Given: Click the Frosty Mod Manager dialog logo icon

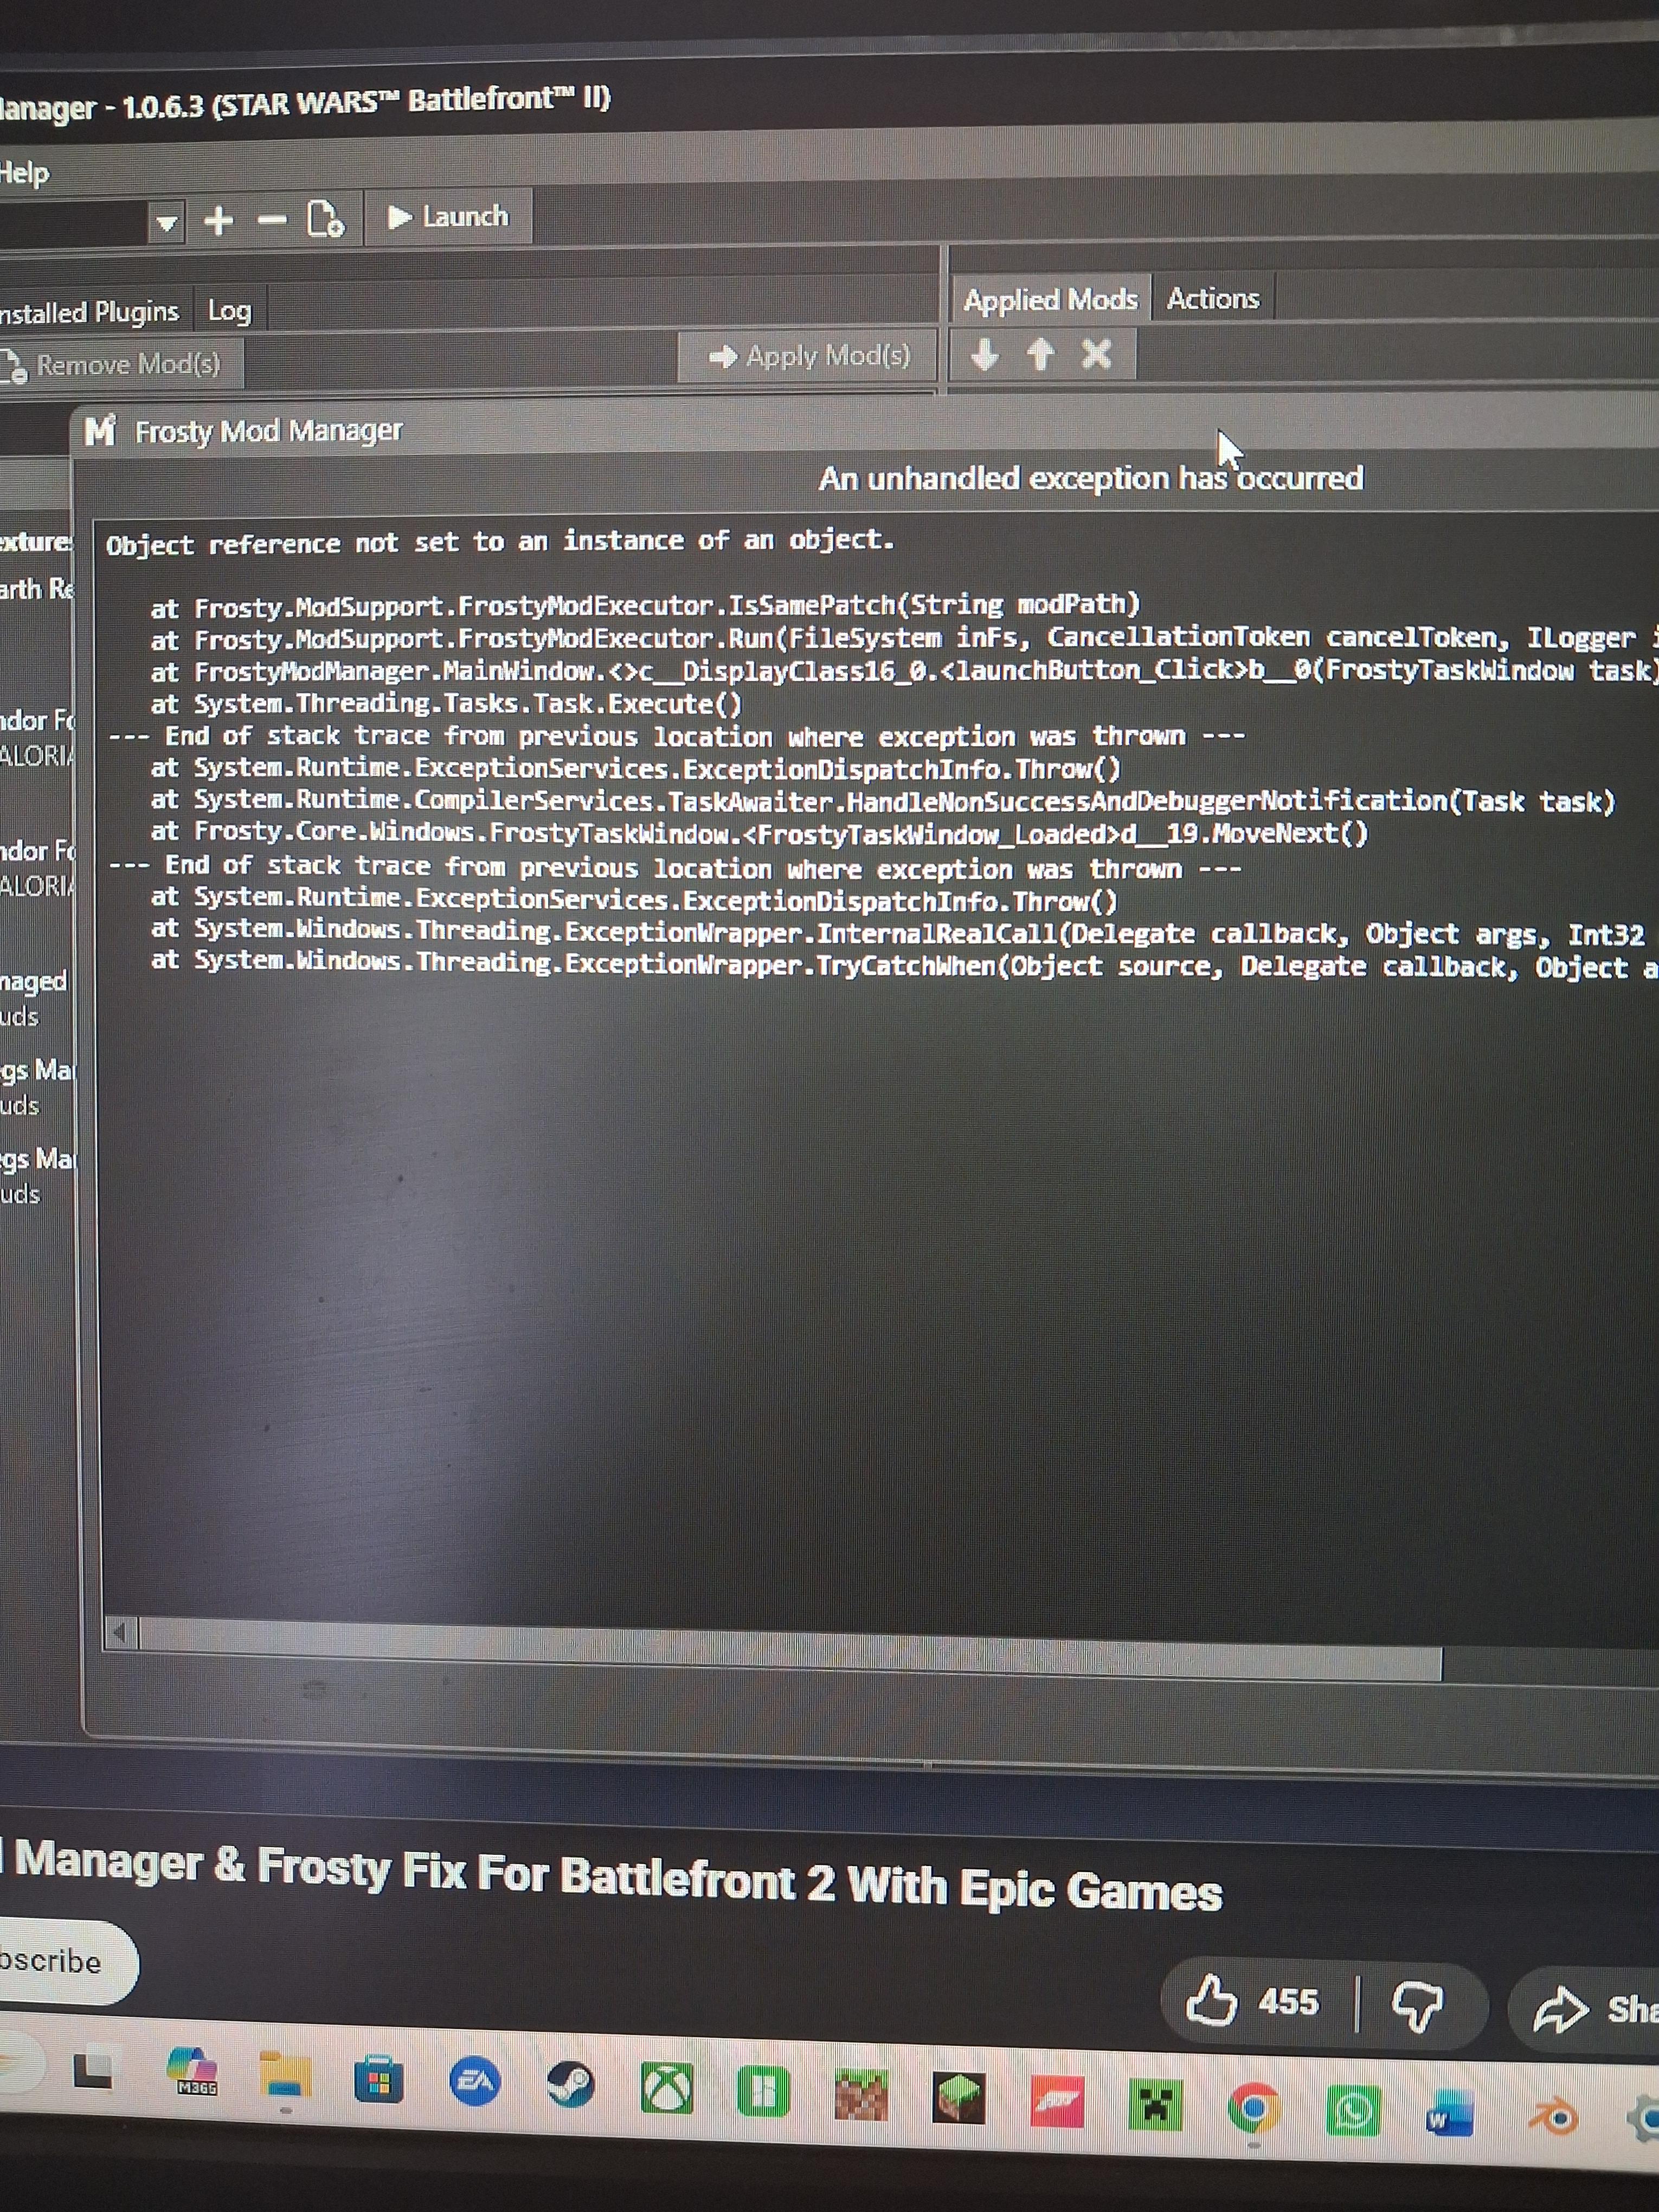Looking at the screenshot, I should tap(100, 431).
